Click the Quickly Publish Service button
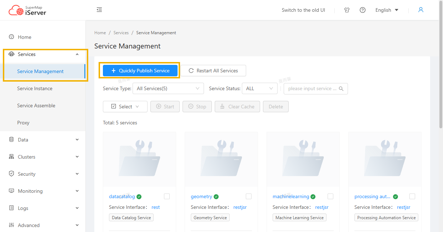 click(140, 71)
